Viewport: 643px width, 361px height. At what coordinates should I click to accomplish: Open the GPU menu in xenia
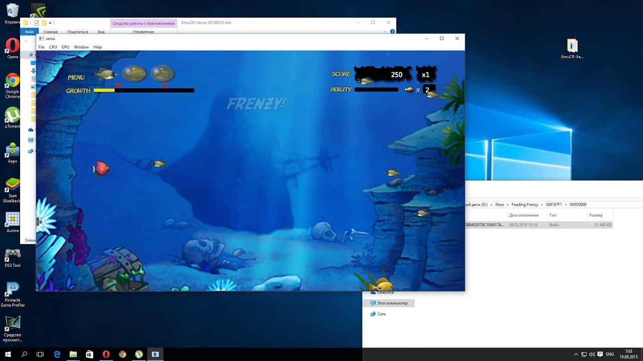pos(65,47)
